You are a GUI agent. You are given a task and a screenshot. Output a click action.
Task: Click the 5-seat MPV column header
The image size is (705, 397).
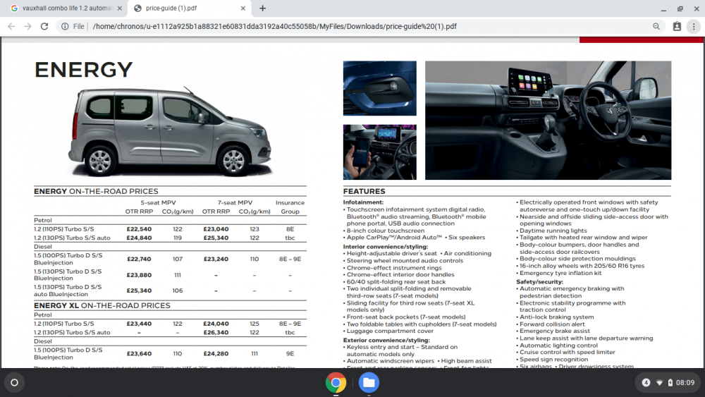point(158,203)
